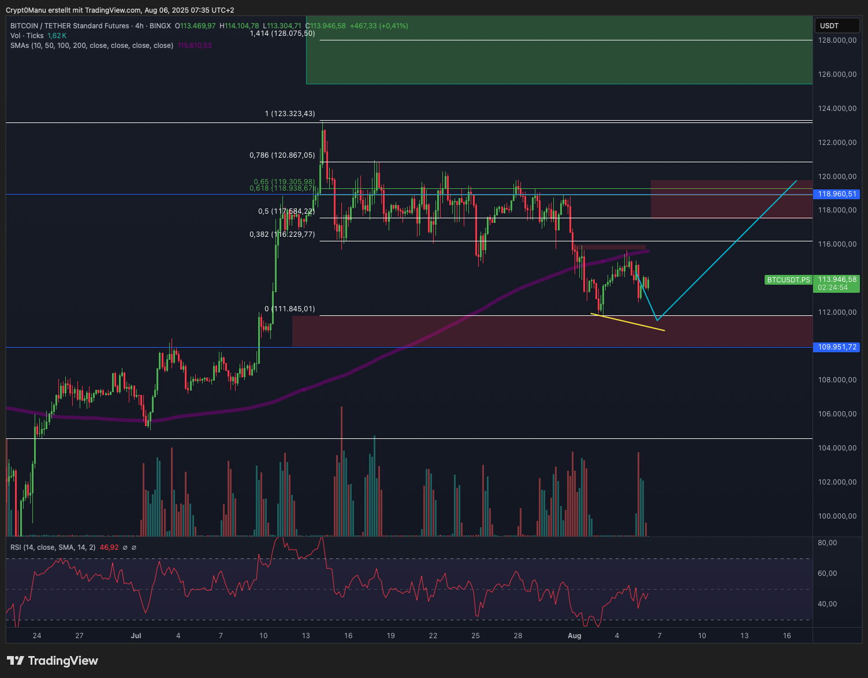Click the BITCOIN / TETHER Standard Futures title
The width and height of the screenshot is (868, 678).
[x=69, y=26]
